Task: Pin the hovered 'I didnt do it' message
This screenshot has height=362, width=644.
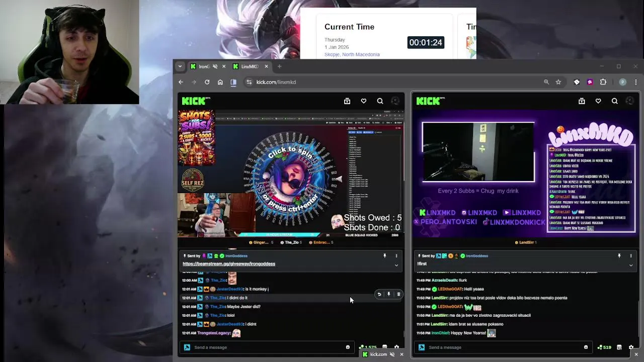Action: pyautogui.click(x=388, y=295)
